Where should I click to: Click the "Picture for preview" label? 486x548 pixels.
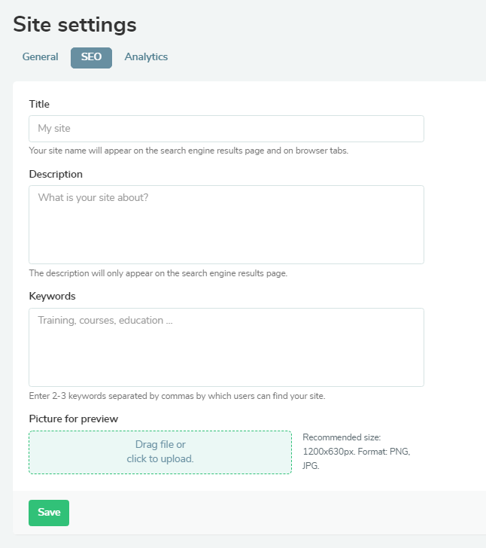click(74, 419)
